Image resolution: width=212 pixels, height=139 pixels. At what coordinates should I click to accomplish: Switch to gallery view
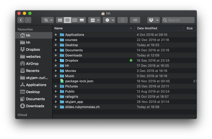click(x=82, y=20)
